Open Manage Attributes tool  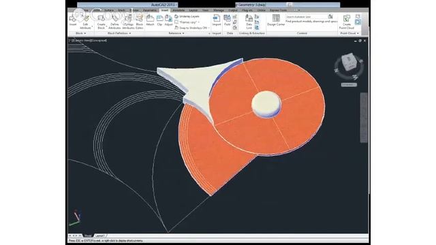(x=128, y=22)
